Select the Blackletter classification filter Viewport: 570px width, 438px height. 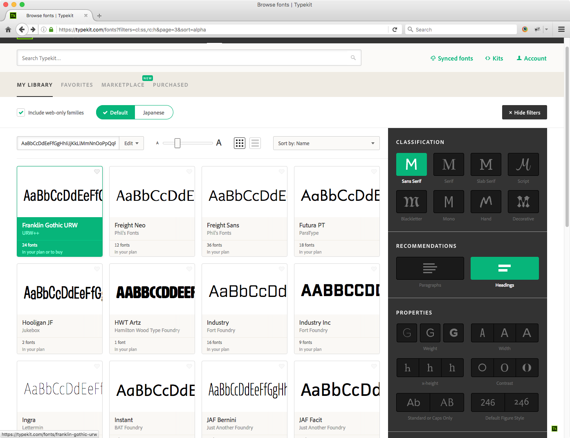[x=411, y=202]
